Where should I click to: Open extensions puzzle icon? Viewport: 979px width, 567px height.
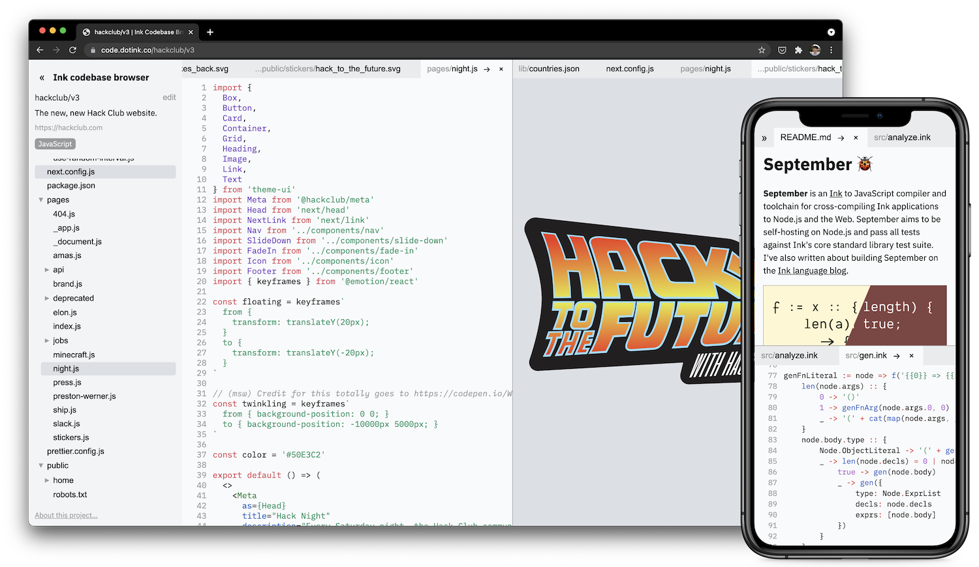[x=798, y=50]
